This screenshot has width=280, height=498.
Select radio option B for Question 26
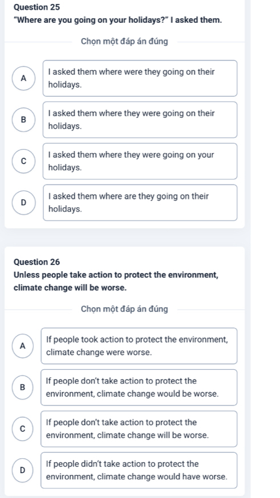pos(22,387)
